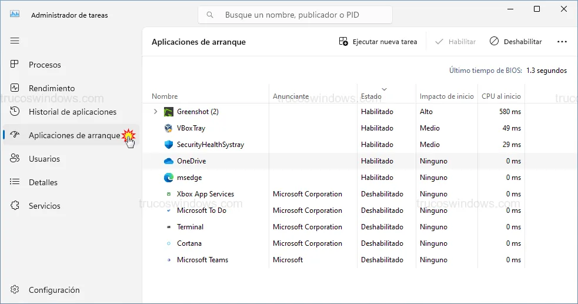This screenshot has height=304, width=578.
Task: Open the Detalles page
Action: 43,182
